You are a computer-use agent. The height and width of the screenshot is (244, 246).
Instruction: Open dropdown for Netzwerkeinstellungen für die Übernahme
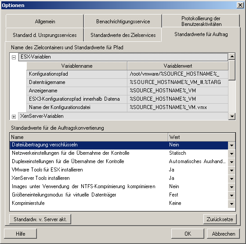point(232,153)
